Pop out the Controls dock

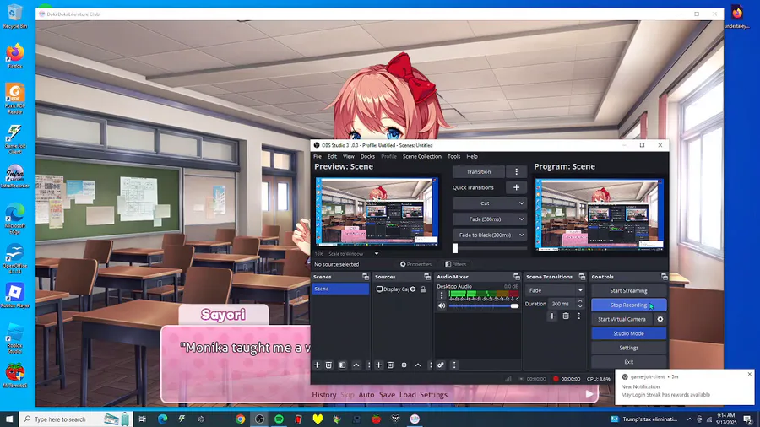coord(664,277)
